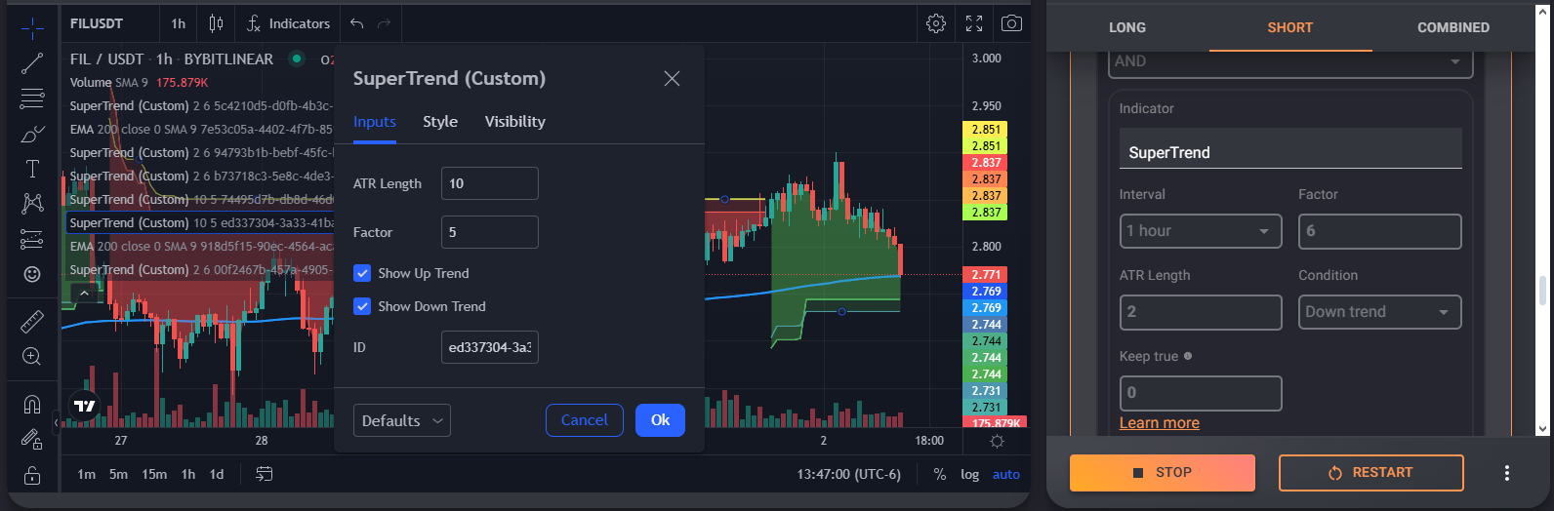
Task: Toggle percent price scale
Action: (939, 474)
